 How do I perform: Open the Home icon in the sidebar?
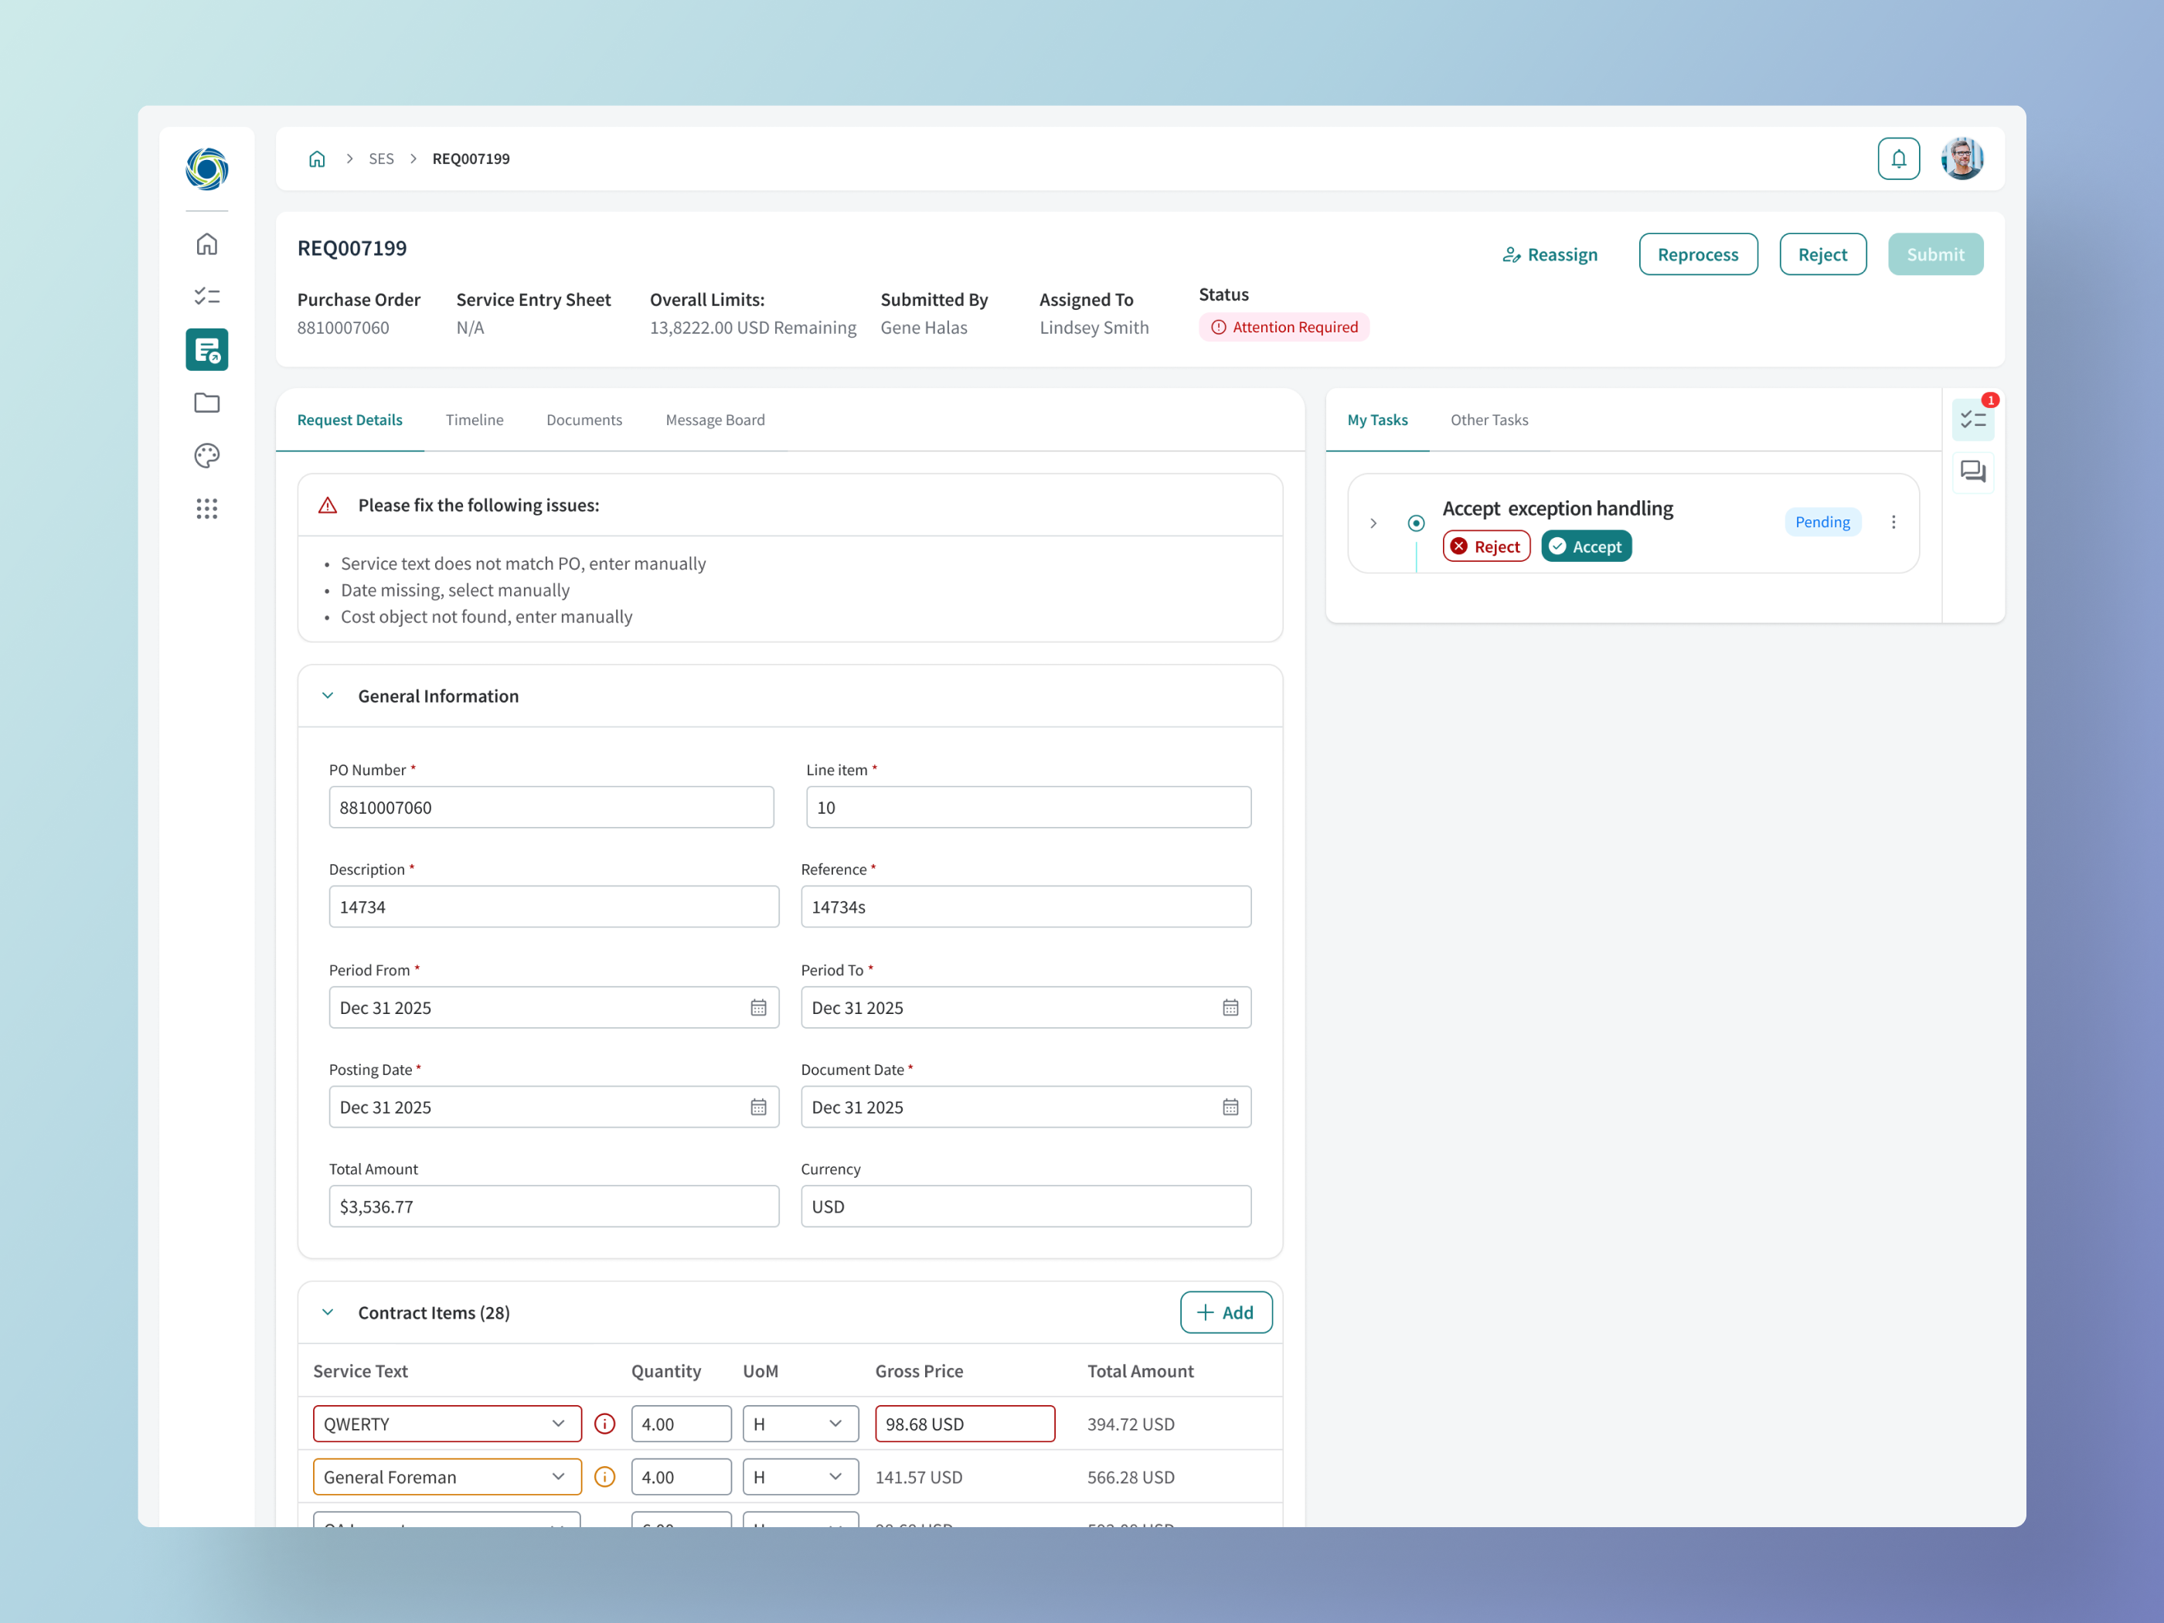coord(206,243)
